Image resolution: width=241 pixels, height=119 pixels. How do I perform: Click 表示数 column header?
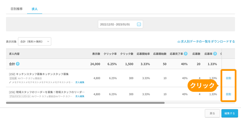point(96,54)
